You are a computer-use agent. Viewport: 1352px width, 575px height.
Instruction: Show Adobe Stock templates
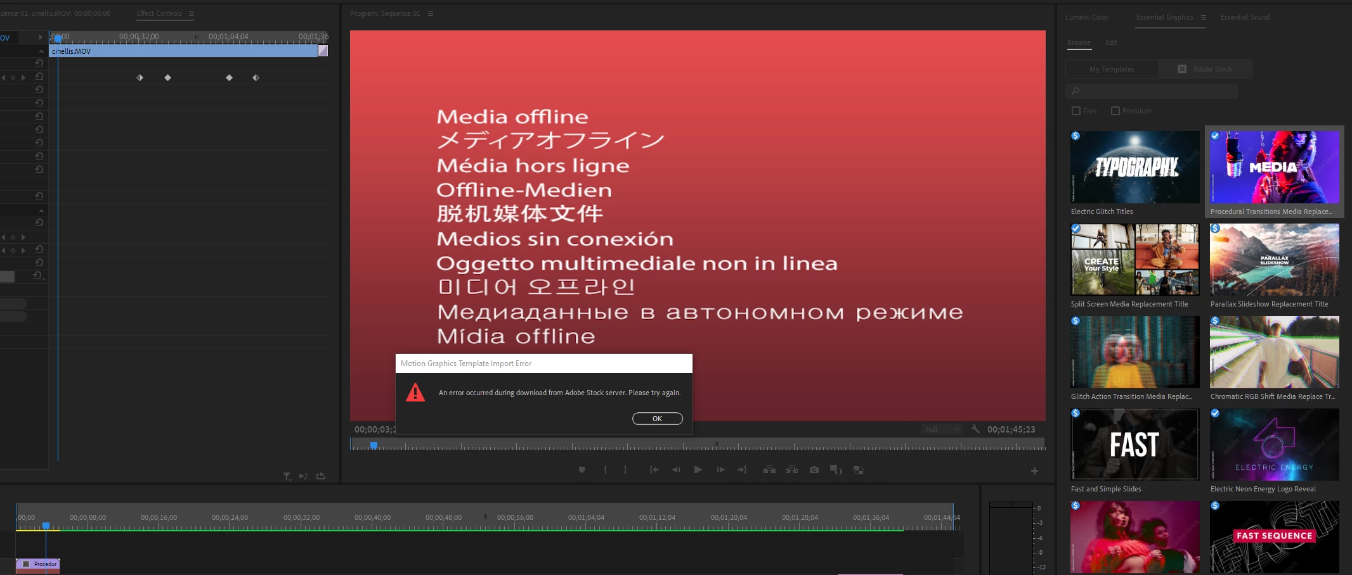[1206, 69]
